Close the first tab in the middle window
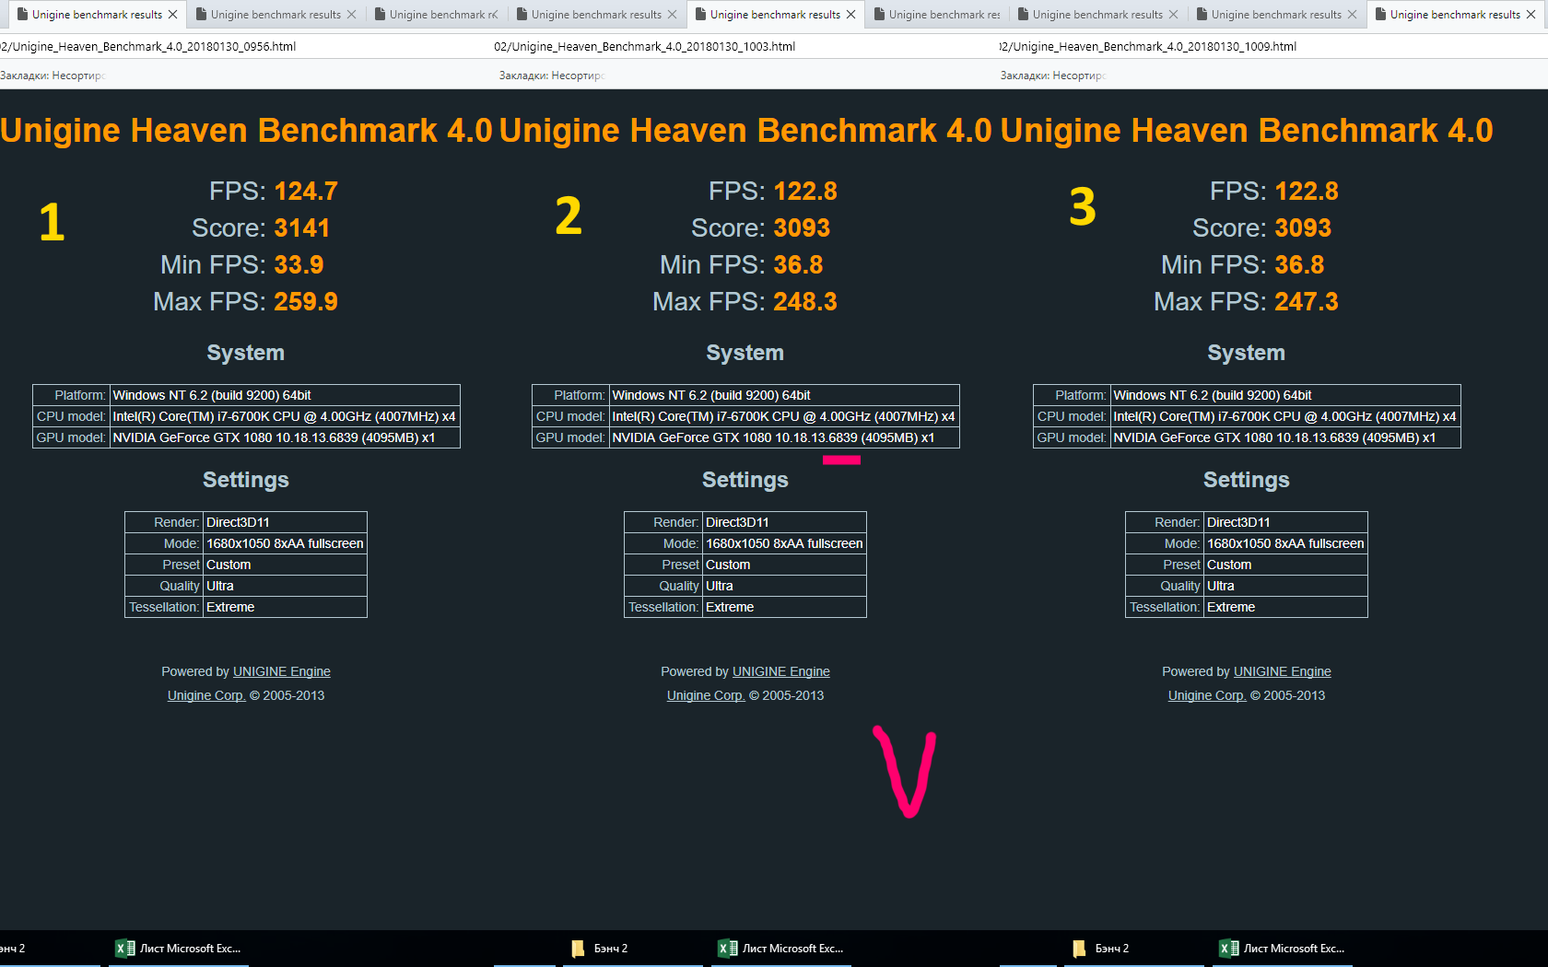Image resolution: width=1548 pixels, height=967 pixels. [672, 15]
